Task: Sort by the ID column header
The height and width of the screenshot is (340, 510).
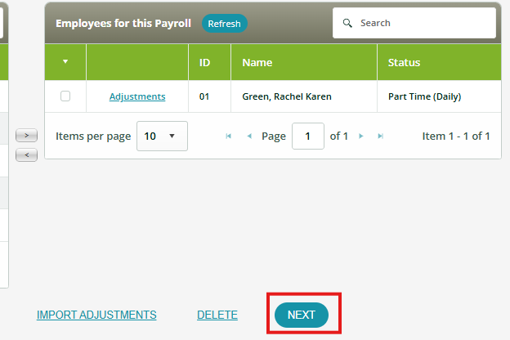Action: [204, 62]
